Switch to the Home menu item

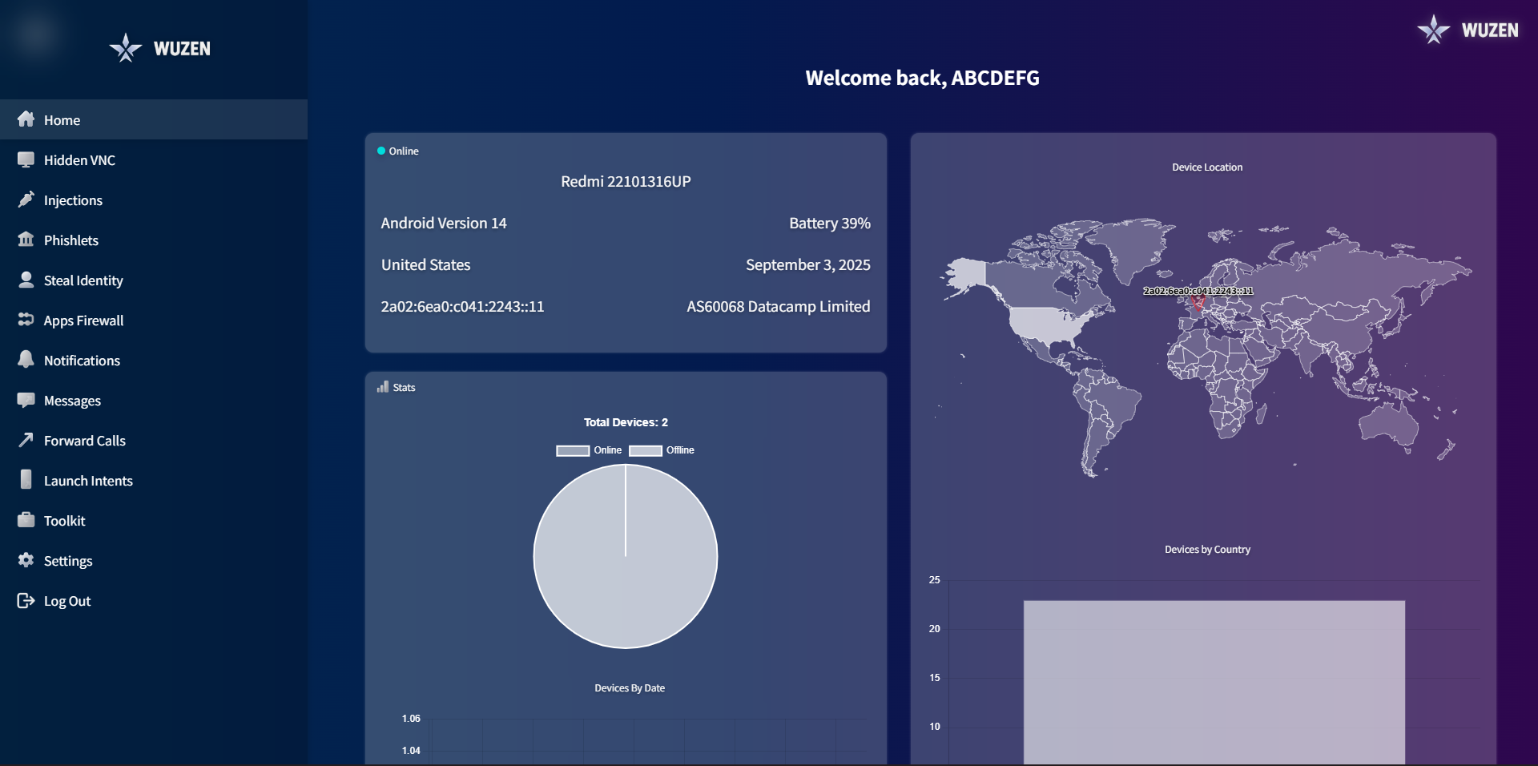coord(62,119)
